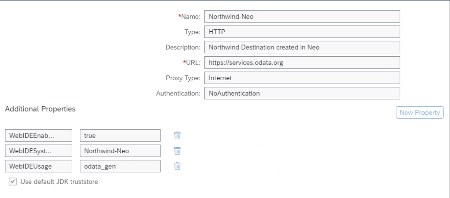
Task: Delete the WebIDEUsage odata_gen property row
Action: 177,166
